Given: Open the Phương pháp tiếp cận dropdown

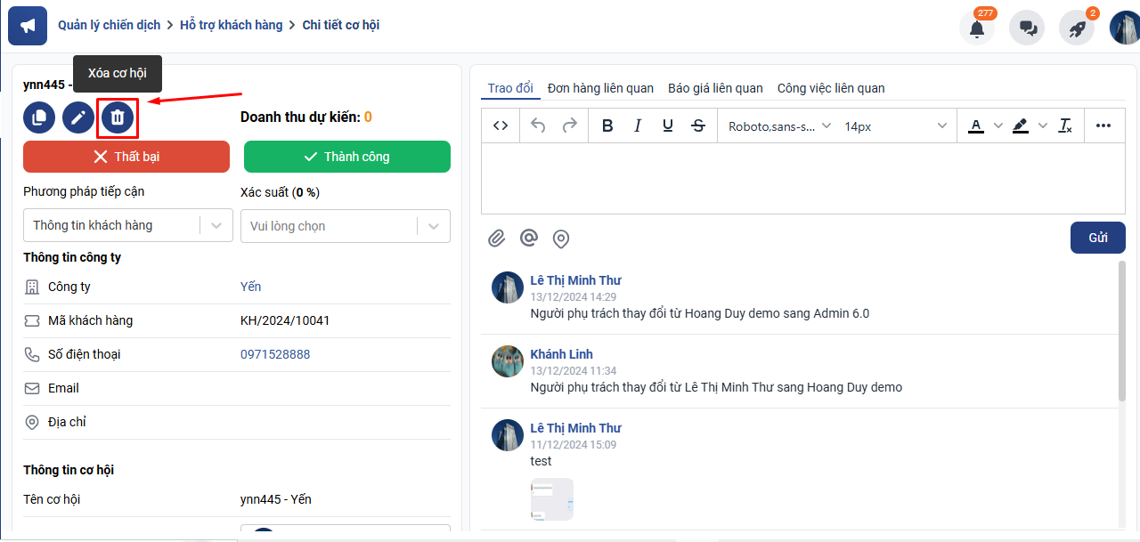Looking at the screenshot, I should [127, 225].
